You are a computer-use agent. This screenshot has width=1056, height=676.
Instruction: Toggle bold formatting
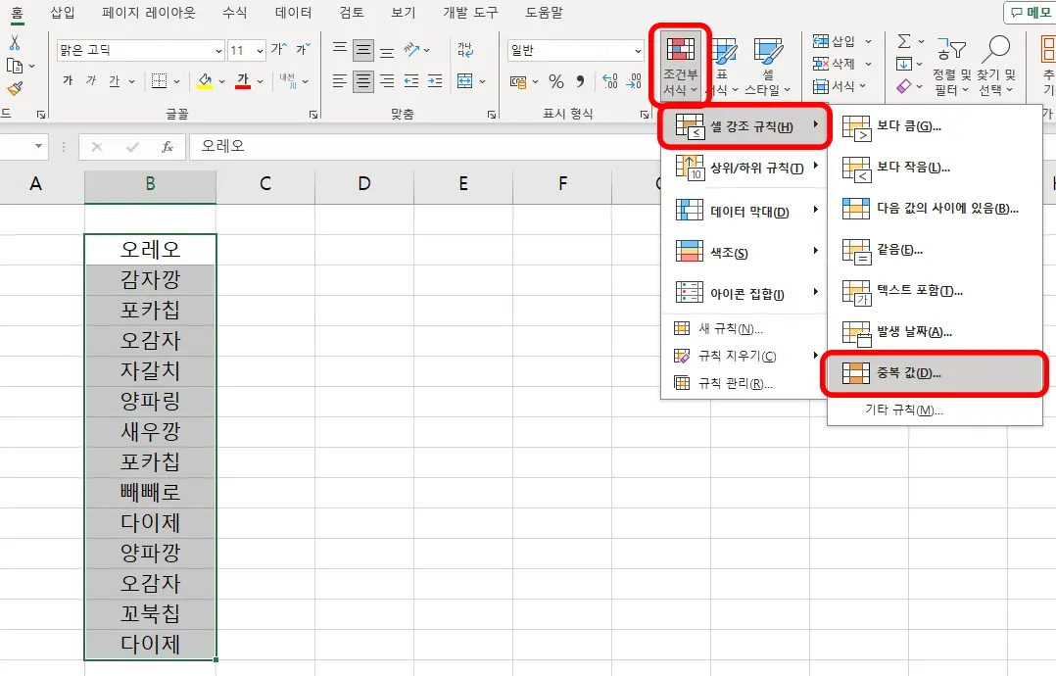[69, 82]
